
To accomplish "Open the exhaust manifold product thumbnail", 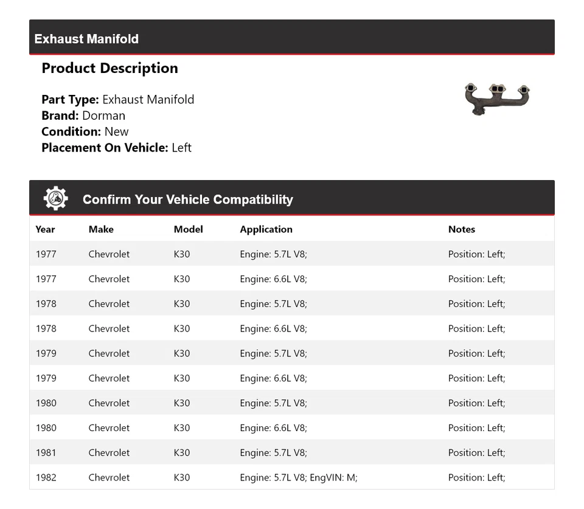I will pos(498,99).
